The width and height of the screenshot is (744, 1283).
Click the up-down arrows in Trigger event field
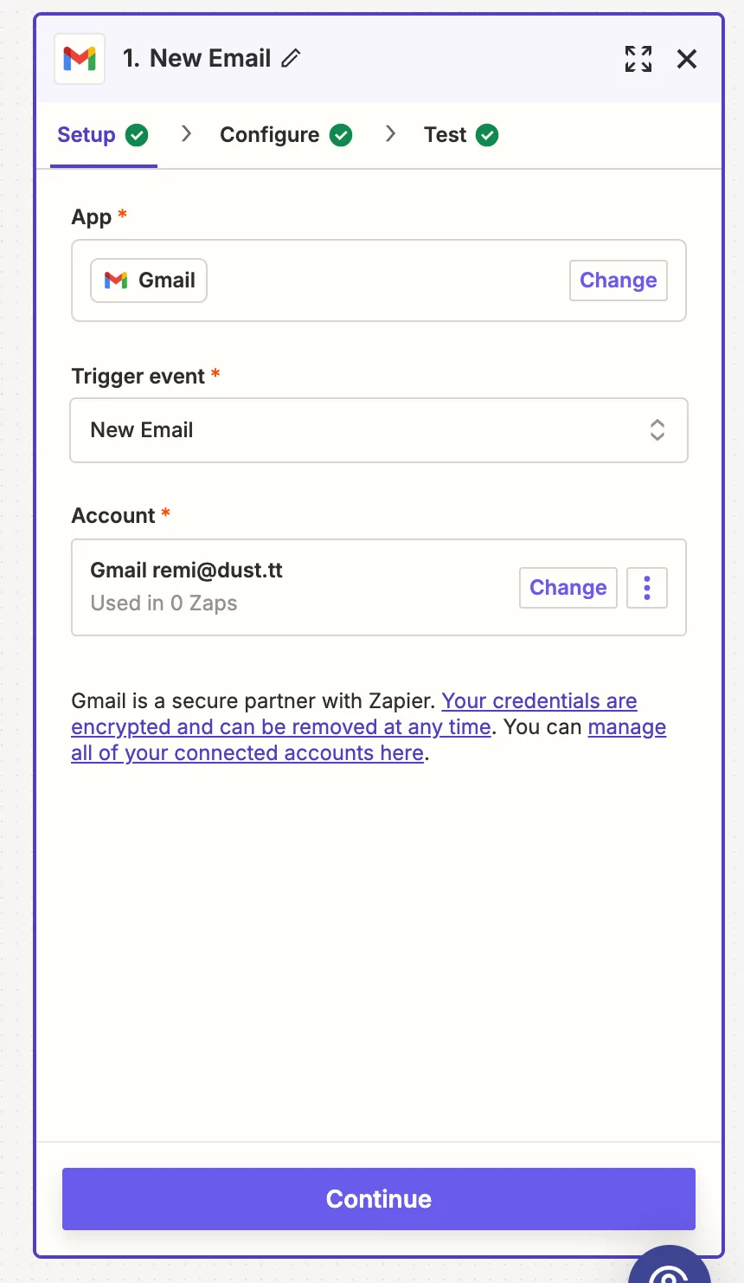coord(657,430)
